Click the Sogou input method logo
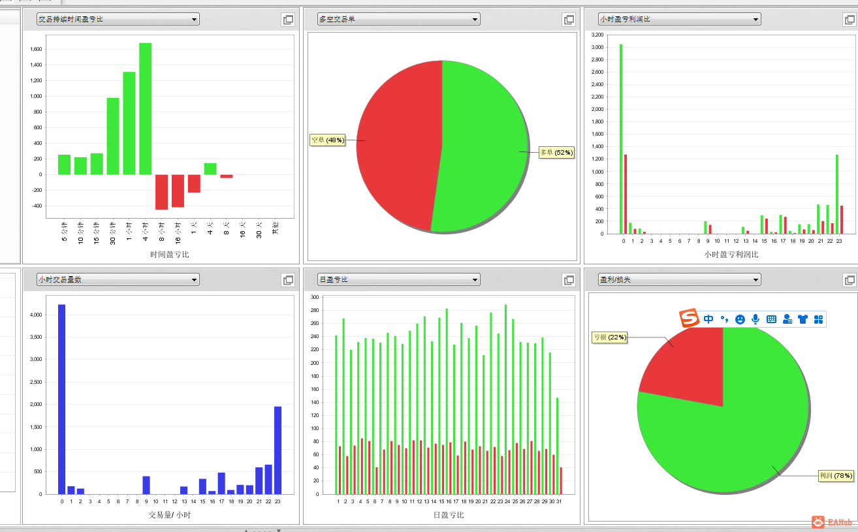This screenshot has width=858, height=532. (689, 319)
